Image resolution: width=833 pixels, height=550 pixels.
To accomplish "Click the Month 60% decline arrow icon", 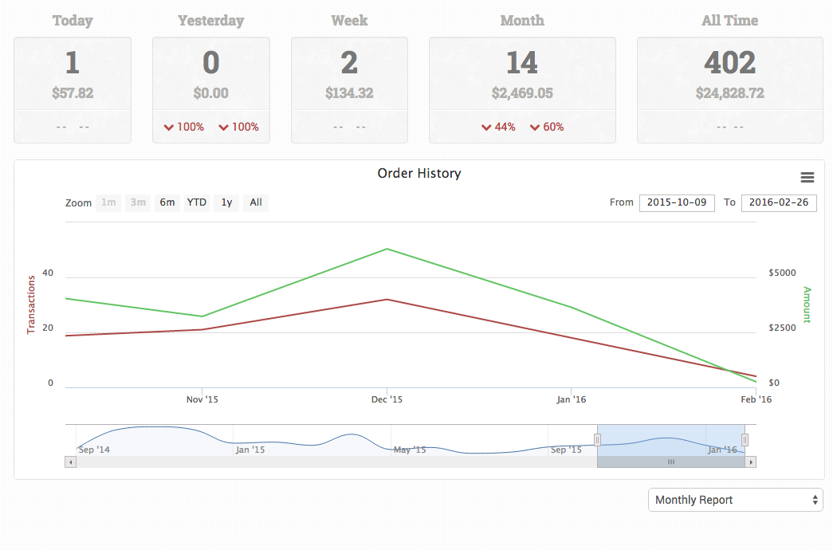I will tap(535, 126).
